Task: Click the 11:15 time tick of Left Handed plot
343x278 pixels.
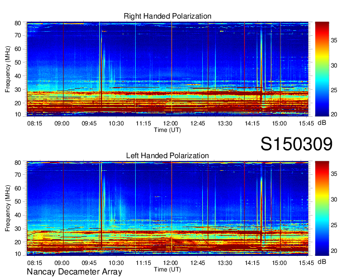Action: click(143, 263)
